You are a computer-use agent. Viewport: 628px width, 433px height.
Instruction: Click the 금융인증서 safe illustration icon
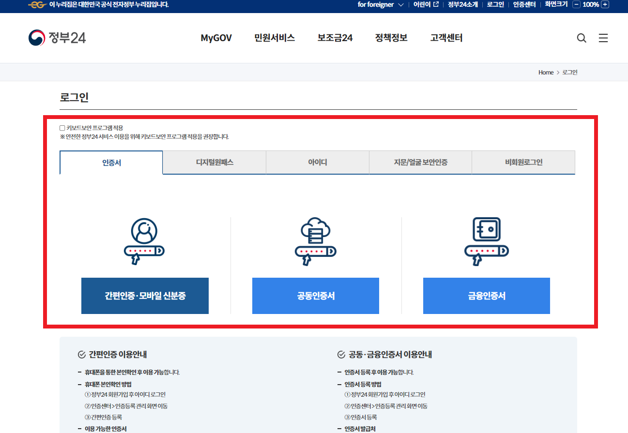pyautogui.click(x=486, y=242)
